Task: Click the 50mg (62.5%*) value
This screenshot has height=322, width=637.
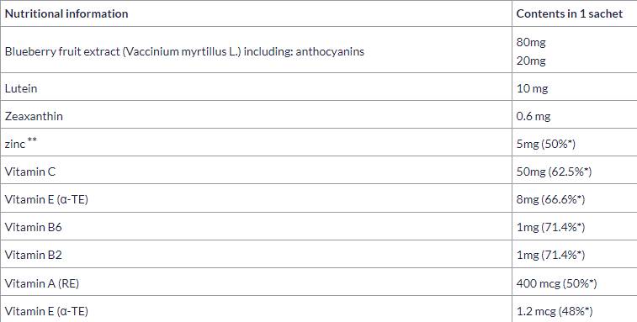Action: tap(554, 172)
